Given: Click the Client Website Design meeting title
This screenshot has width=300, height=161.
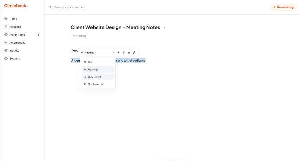Looking at the screenshot, I should click(115, 27).
